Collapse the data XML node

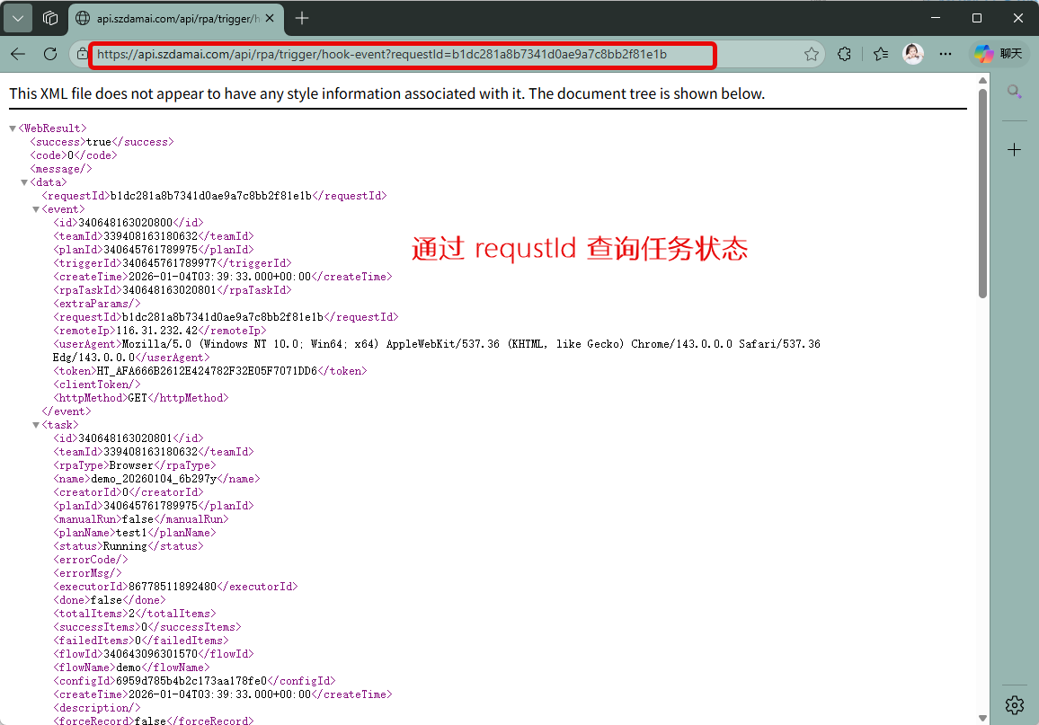(x=24, y=182)
